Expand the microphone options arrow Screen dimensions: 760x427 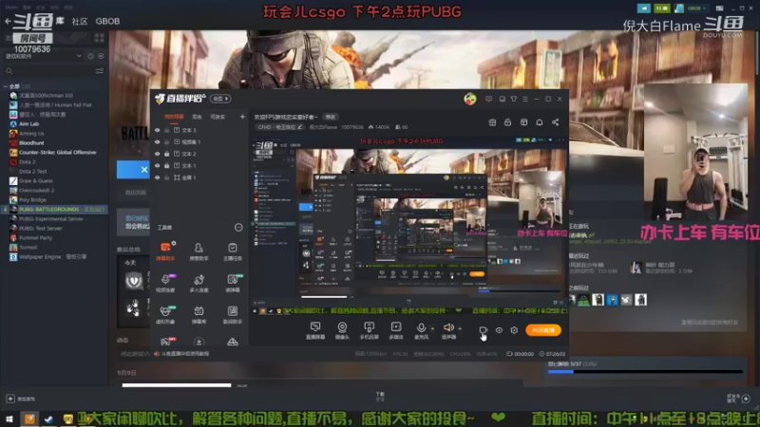432,328
